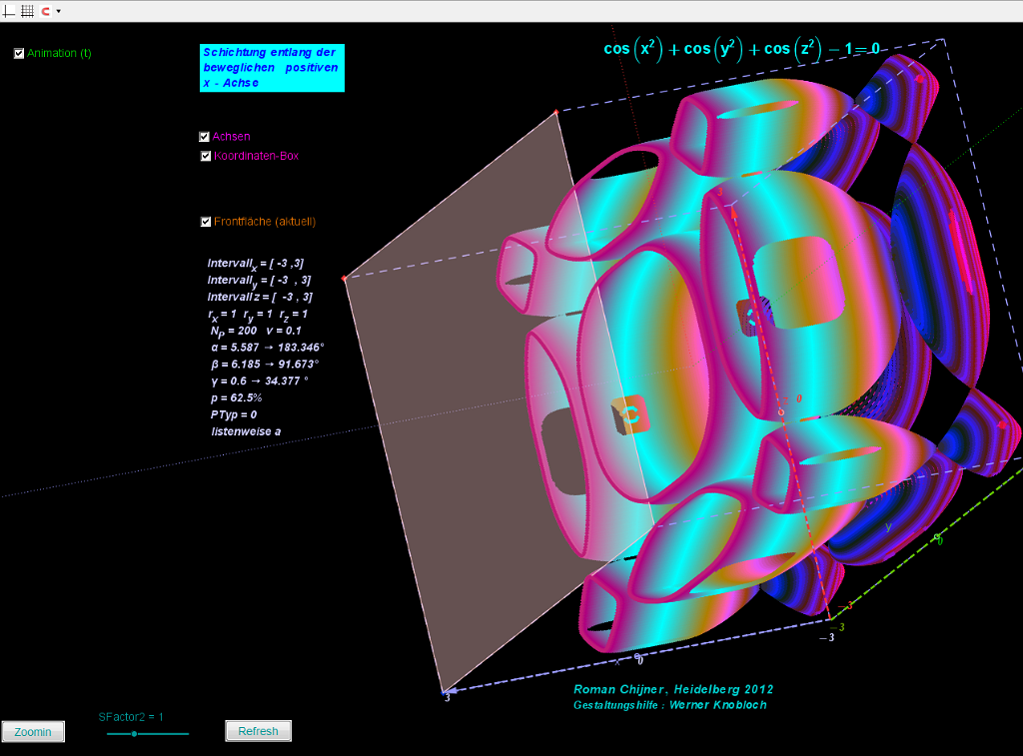Viewport: 1023px width, 756px height.
Task: Click the red magnet point capturing icon
Action: click(x=45, y=11)
